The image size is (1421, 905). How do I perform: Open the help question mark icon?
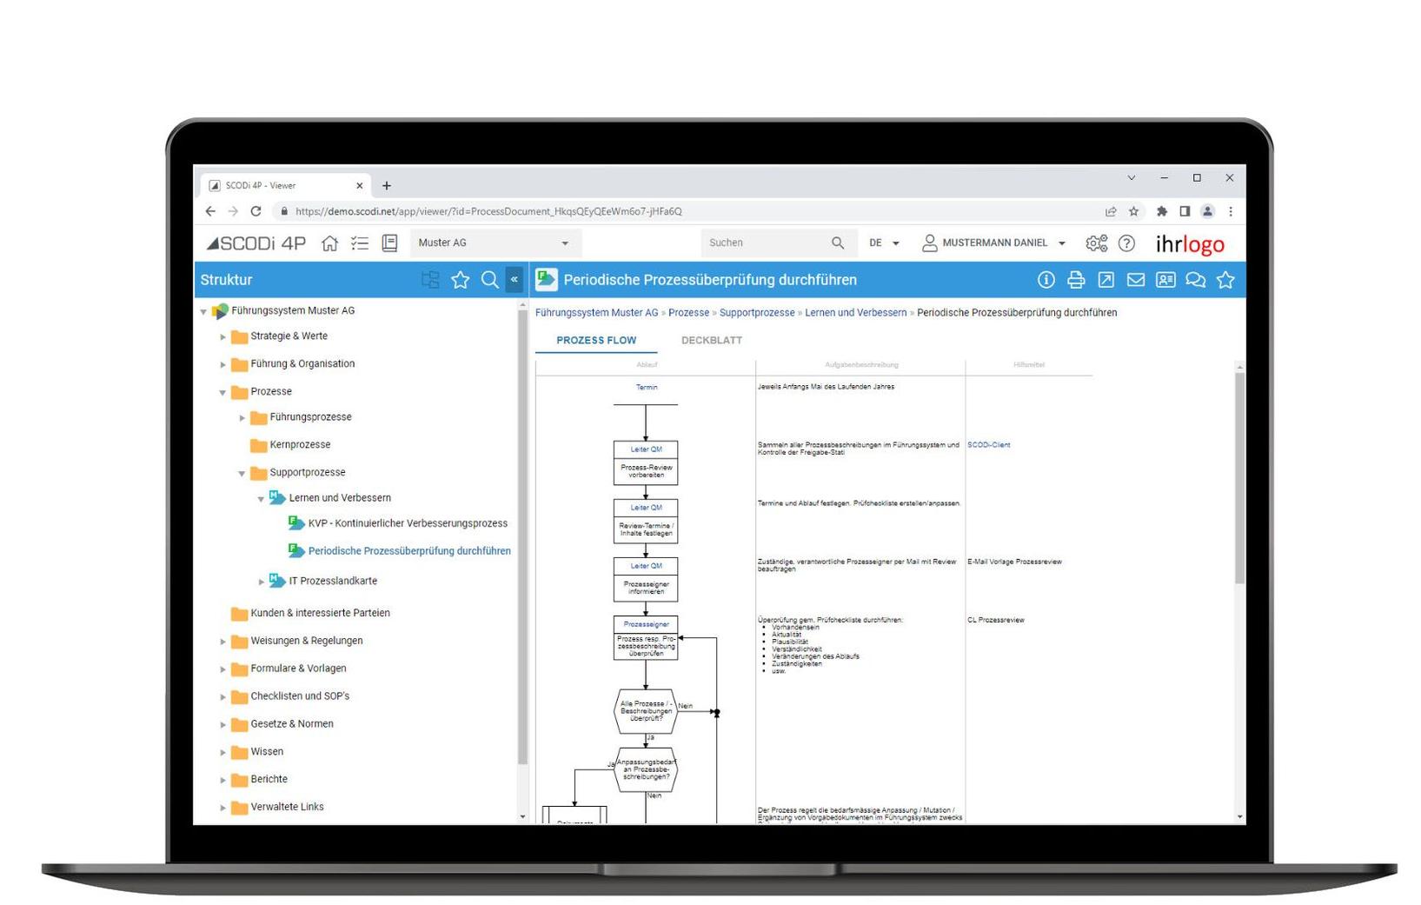1126,243
